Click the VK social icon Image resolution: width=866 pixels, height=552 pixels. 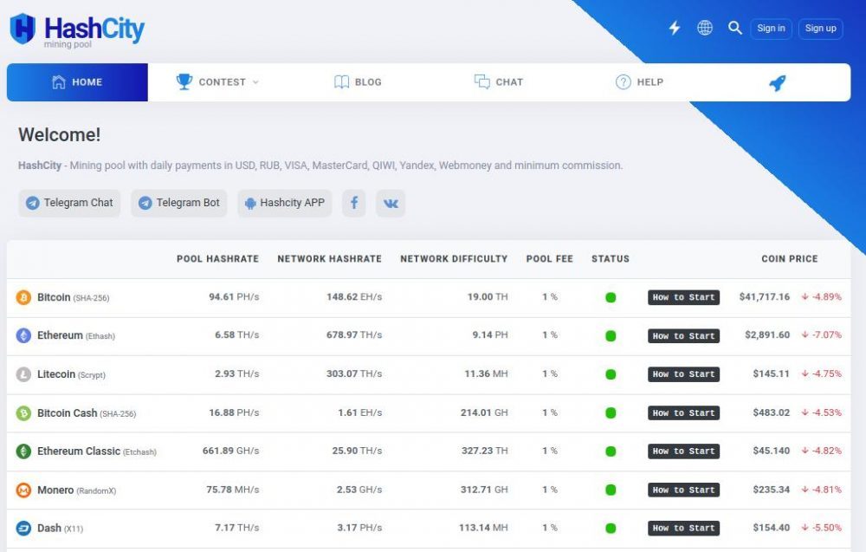[391, 203]
